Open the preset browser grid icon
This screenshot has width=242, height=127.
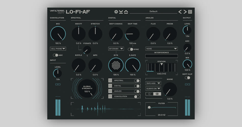(x=190, y=12)
